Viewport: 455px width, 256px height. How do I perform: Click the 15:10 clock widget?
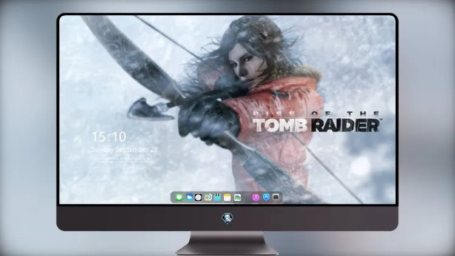click(109, 136)
